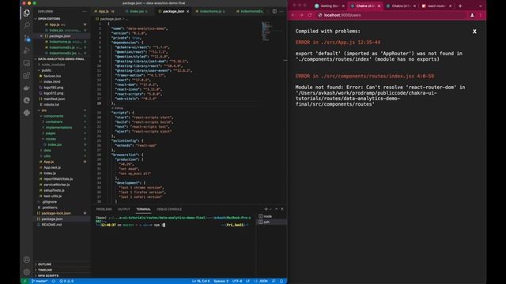Viewport: 506px width, 284px height.
Task: Click the line and column indicator
Action: tap(201, 281)
